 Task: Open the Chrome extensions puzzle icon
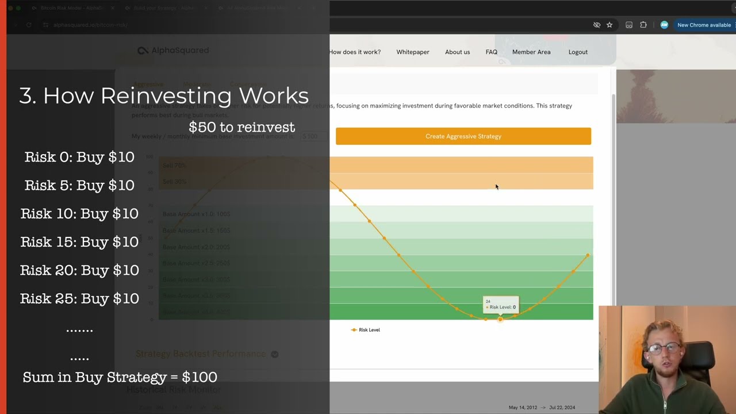[643, 25]
